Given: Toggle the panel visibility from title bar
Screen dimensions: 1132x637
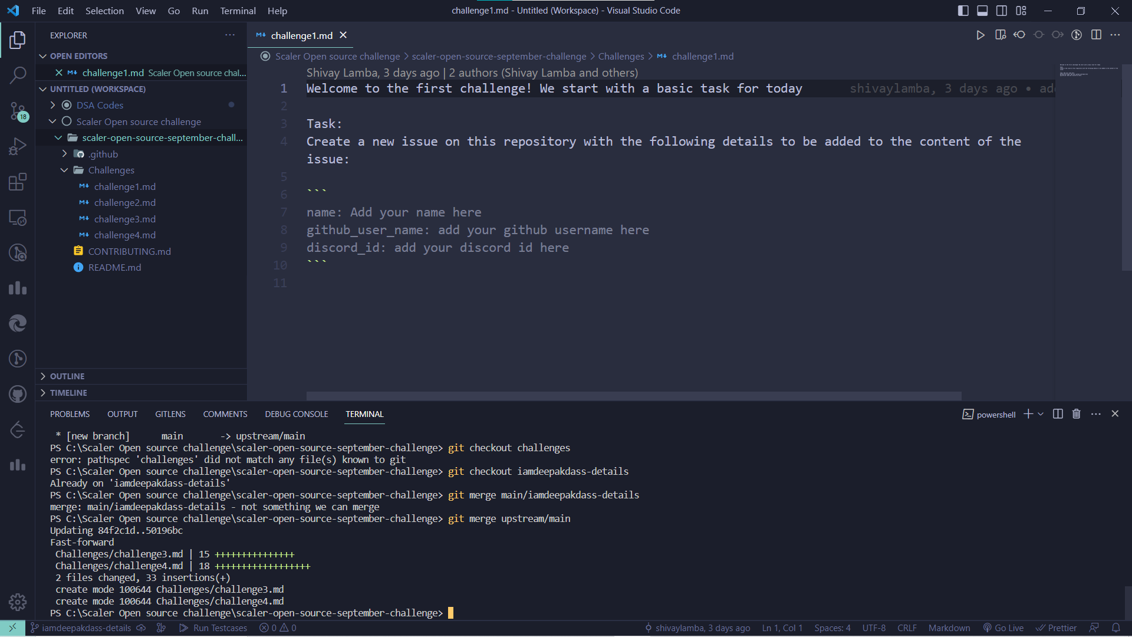Looking at the screenshot, I should [x=982, y=11].
